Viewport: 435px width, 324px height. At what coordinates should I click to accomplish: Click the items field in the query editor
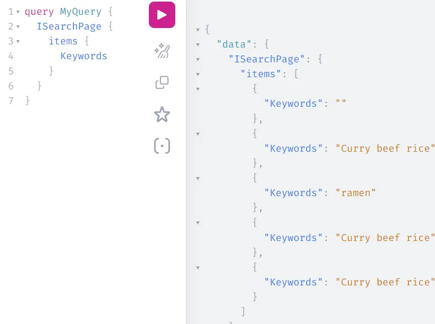coord(63,41)
